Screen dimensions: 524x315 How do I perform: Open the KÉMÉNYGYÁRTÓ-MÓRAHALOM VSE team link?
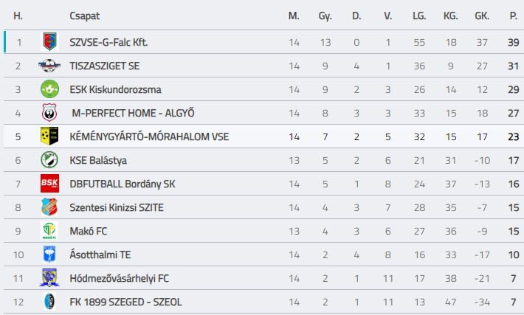coord(149,136)
